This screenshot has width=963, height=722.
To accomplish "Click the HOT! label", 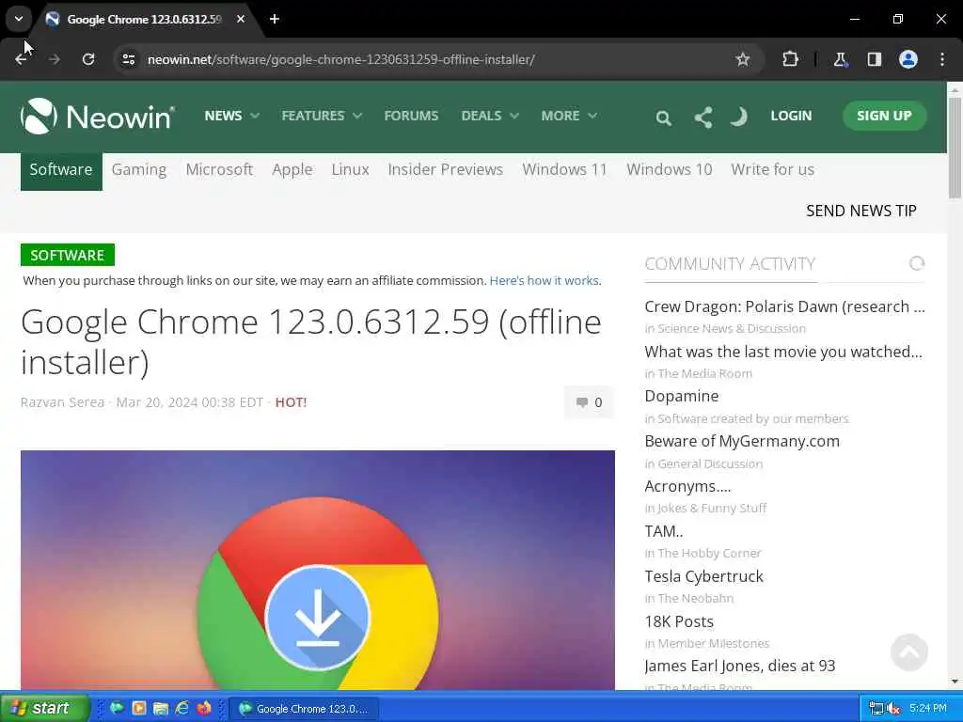I will pos(291,402).
